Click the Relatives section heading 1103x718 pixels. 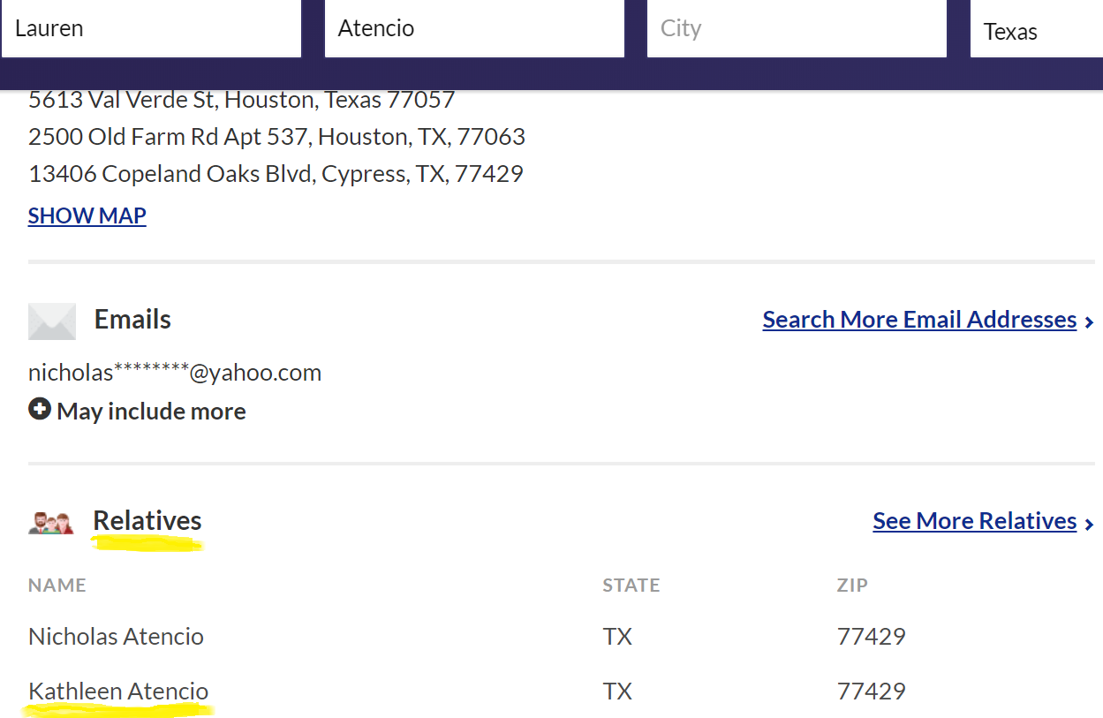point(147,521)
